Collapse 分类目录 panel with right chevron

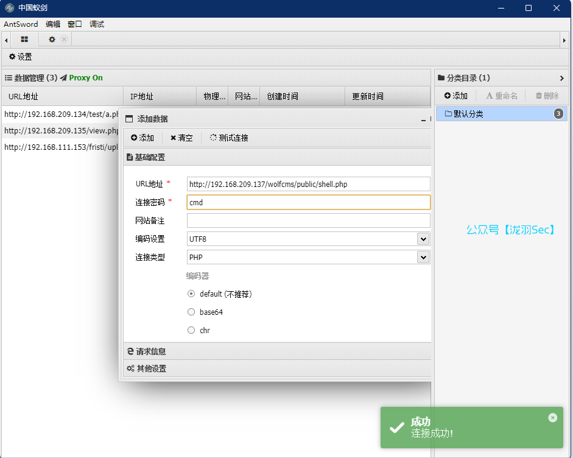[x=561, y=78]
